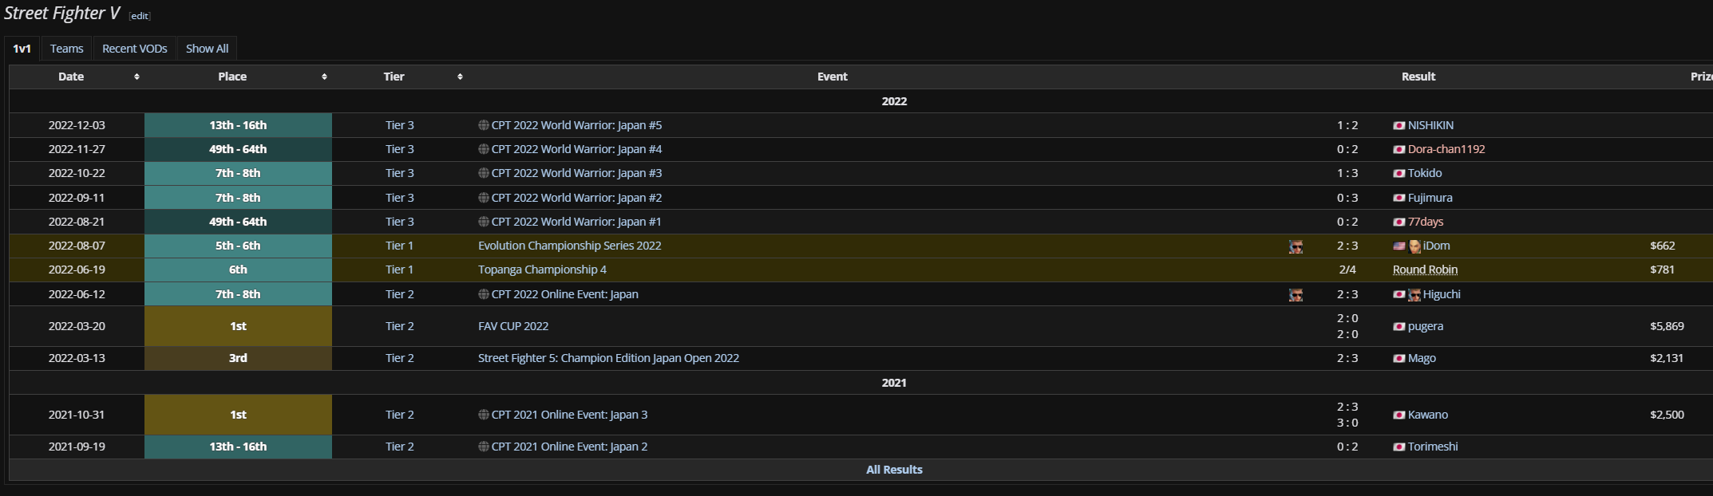Open Dora-chan1192 player page
Image resolution: width=1713 pixels, height=496 pixels.
click(x=1446, y=149)
